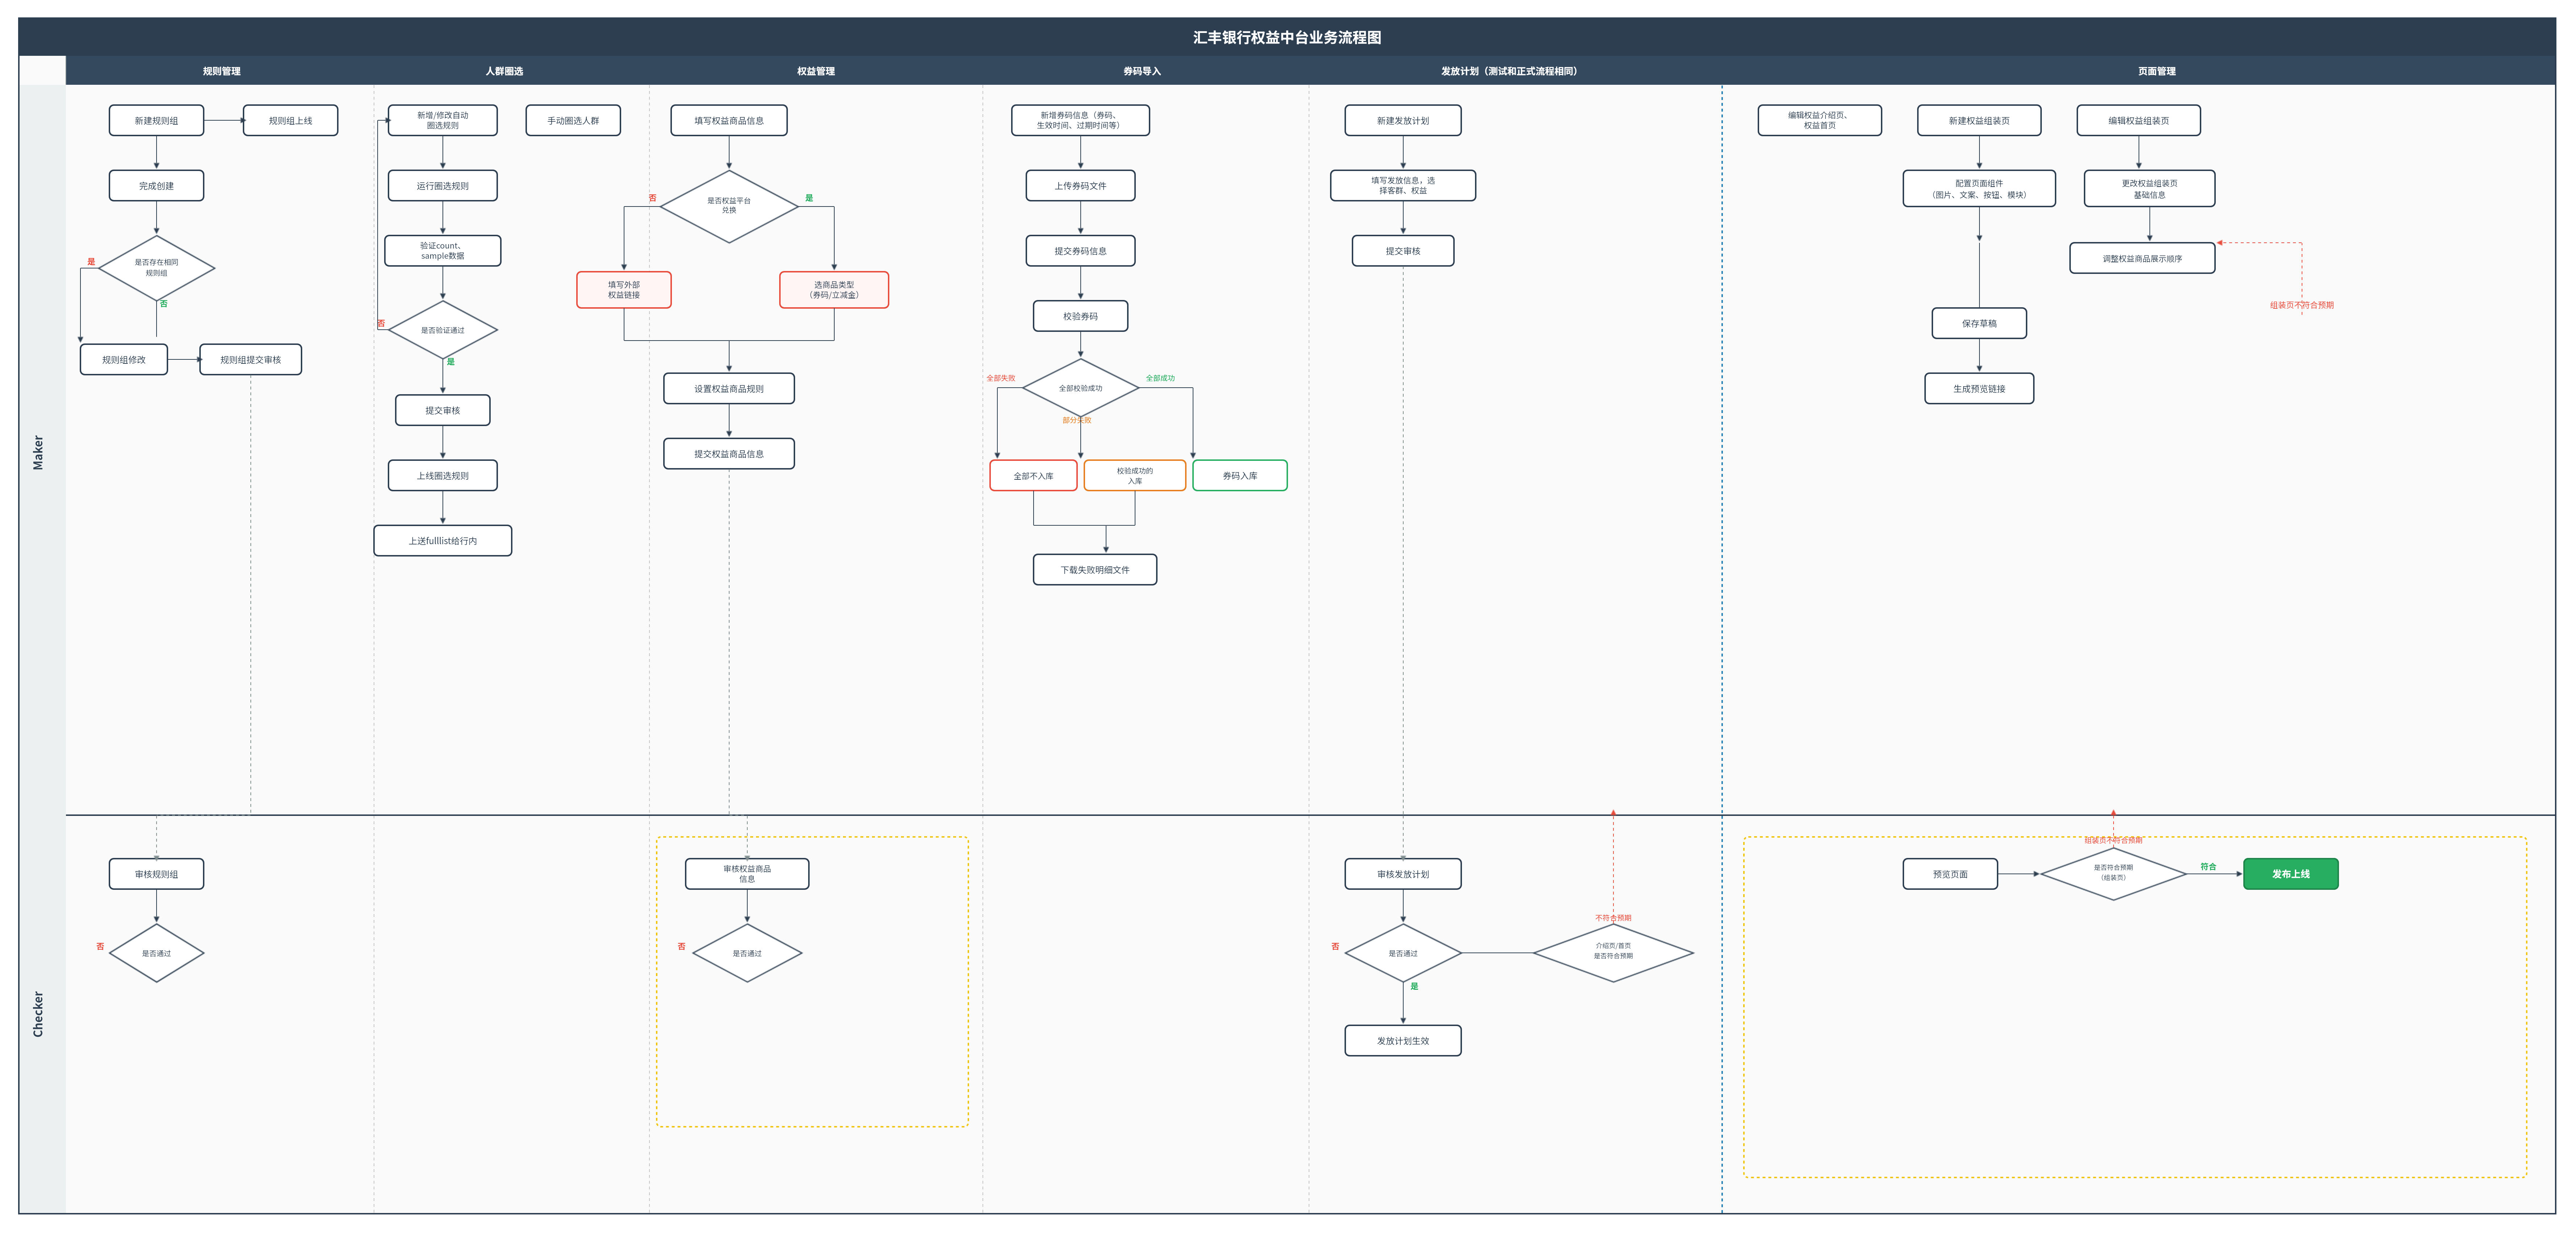
Task: Select the 提交券码信息 node
Action: click(x=1081, y=251)
